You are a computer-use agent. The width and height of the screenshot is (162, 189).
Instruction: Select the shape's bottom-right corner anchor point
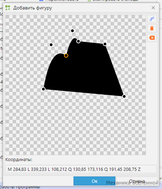pyautogui.click(x=124, y=96)
